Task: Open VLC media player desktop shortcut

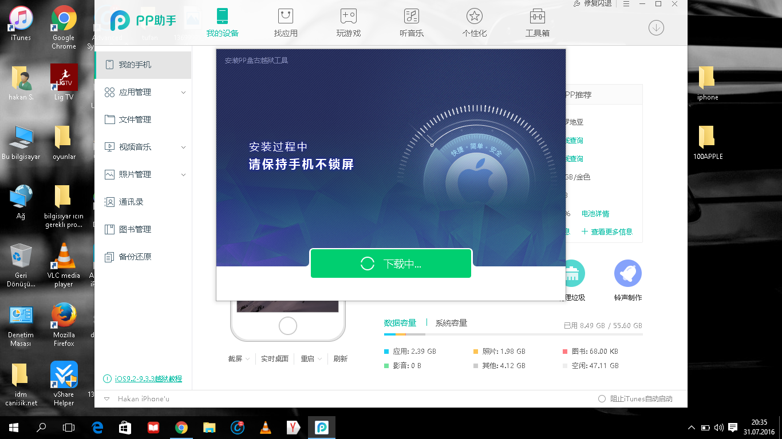Action: tap(64, 265)
